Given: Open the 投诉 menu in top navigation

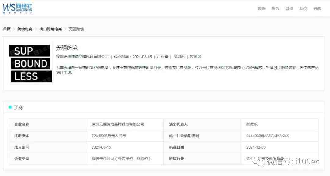Looking at the screenshot, I should click(x=276, y=9).
